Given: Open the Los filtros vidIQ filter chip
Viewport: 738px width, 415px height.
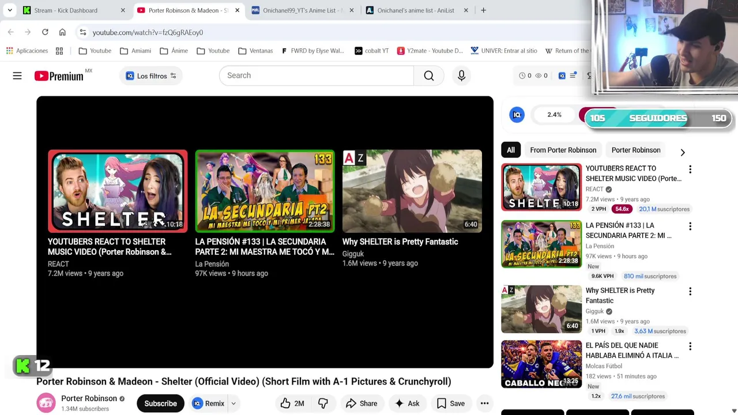Looking at the screenshot, I should point(151,76).
